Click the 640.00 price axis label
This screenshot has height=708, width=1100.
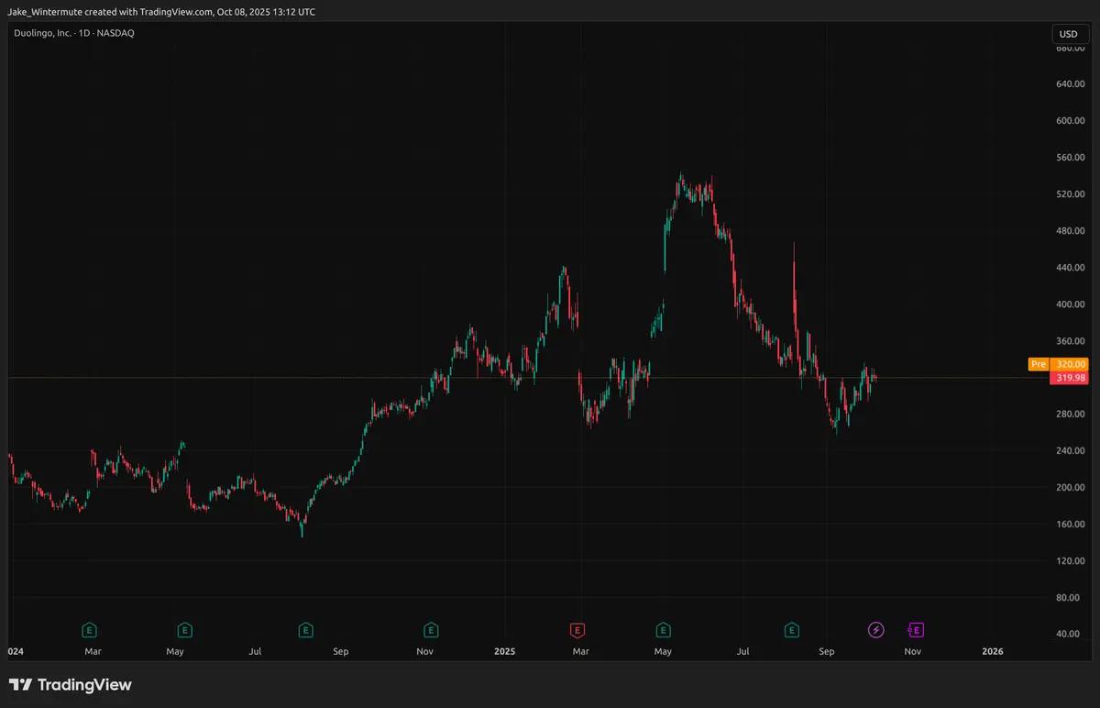pyautogui.click(x=1069, y=84)
